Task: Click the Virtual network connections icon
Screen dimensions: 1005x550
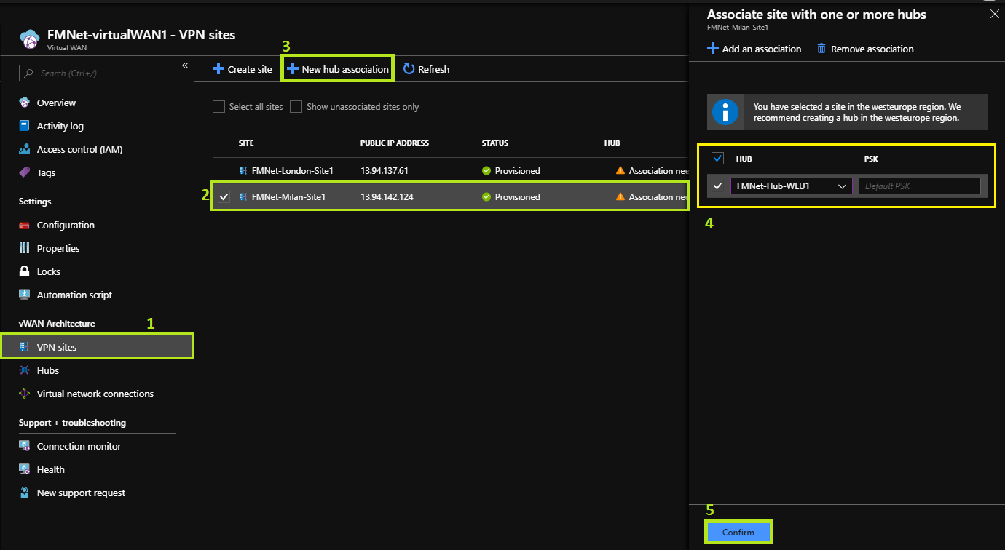Action: coord(25,394)
